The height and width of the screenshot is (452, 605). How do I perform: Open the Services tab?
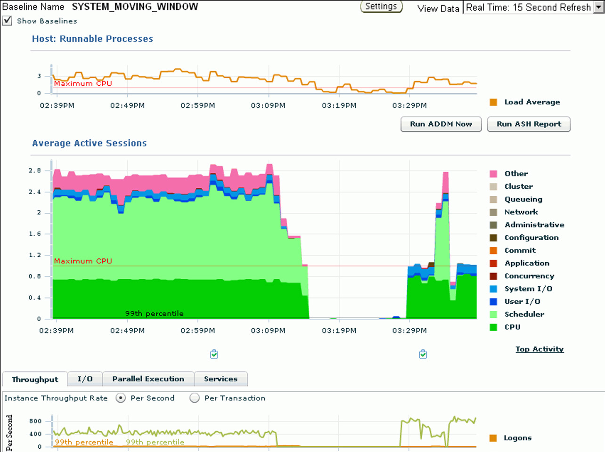tap(221, 379)
